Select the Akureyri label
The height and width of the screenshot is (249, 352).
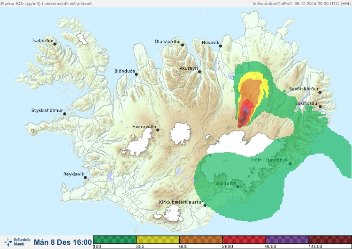coord(189,68)
